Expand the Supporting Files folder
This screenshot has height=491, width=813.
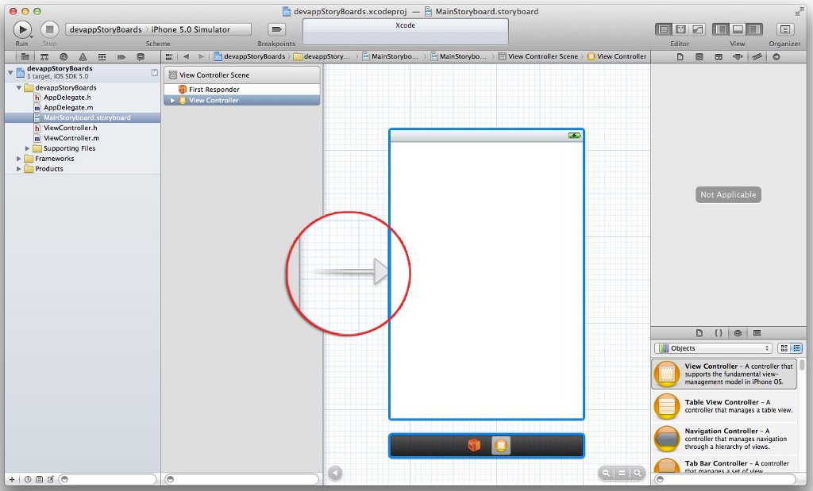tap(28, 148)
